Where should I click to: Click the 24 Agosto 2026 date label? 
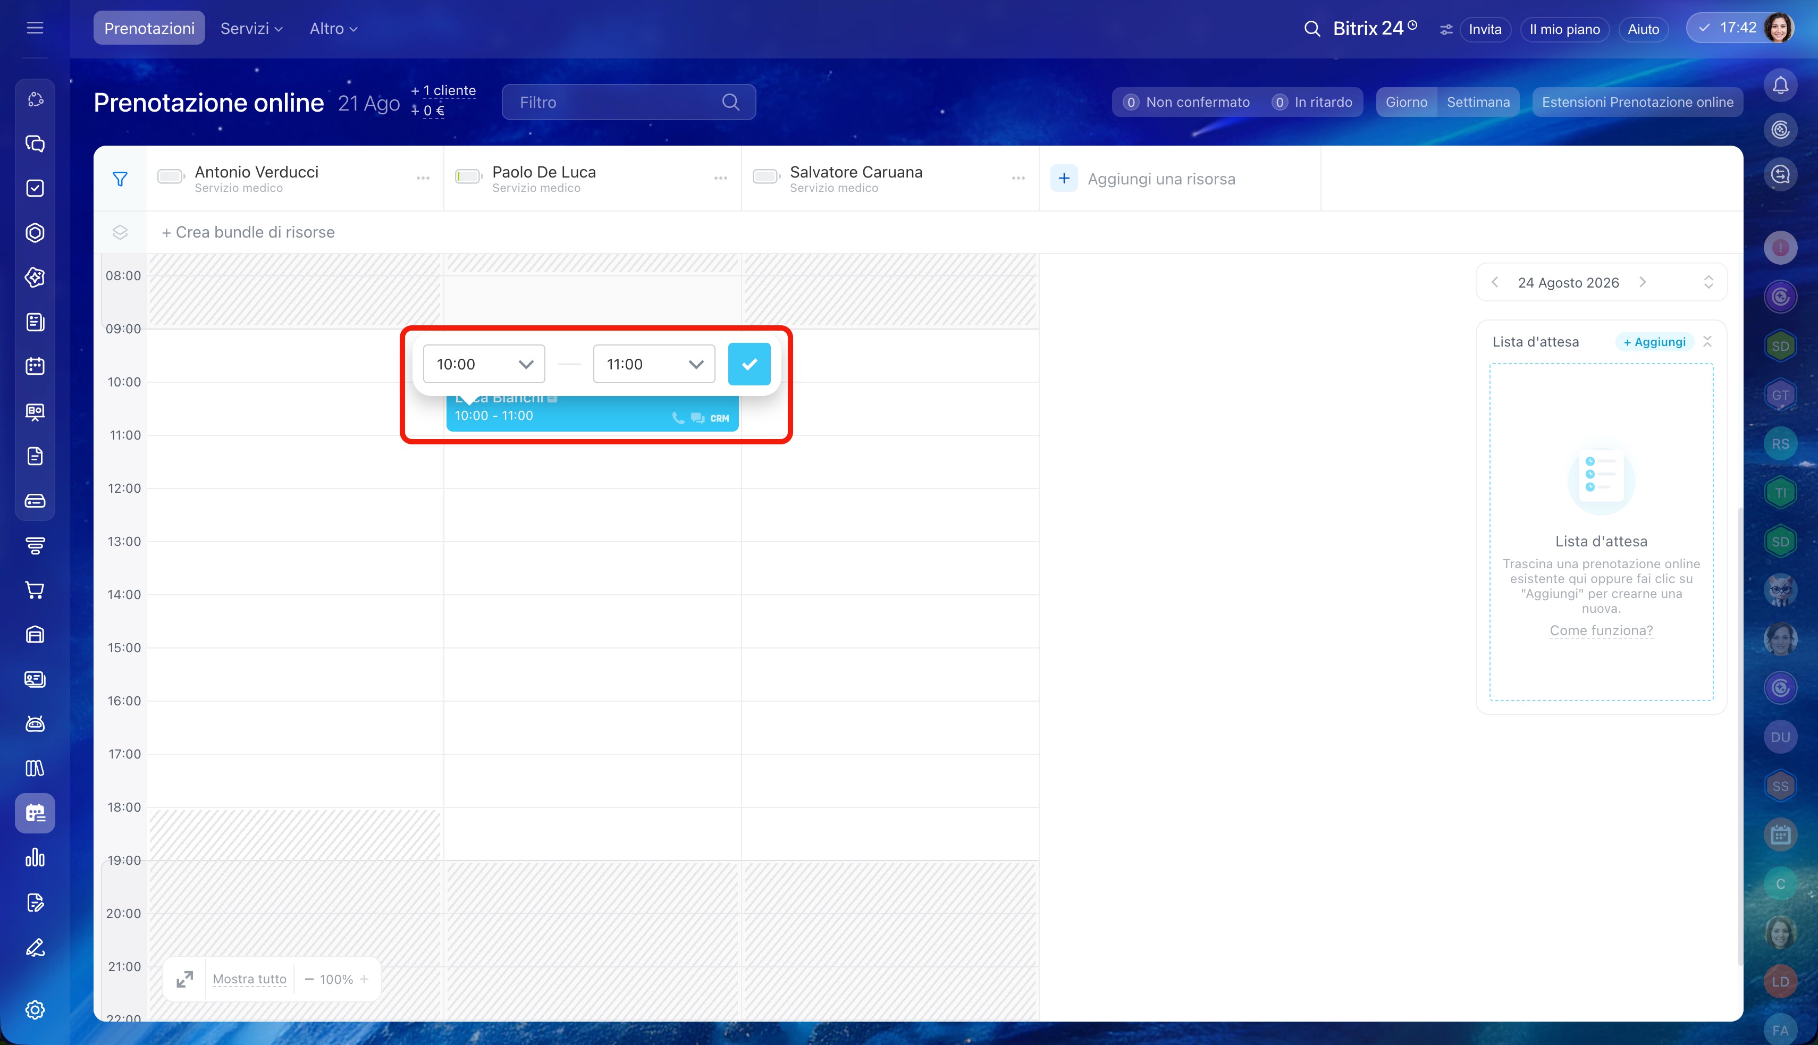[1568, 283]
